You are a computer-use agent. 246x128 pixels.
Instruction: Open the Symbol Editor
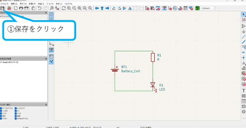tap(147, 8)
